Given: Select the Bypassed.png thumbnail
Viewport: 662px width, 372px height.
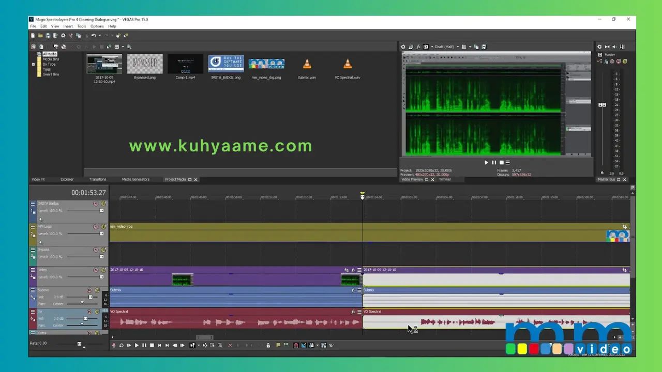Looking at the screenshot, I should (x=145, y=64).
